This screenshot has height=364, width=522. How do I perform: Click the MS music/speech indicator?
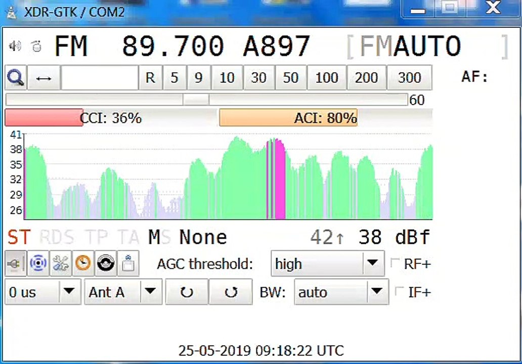[159, 237]
